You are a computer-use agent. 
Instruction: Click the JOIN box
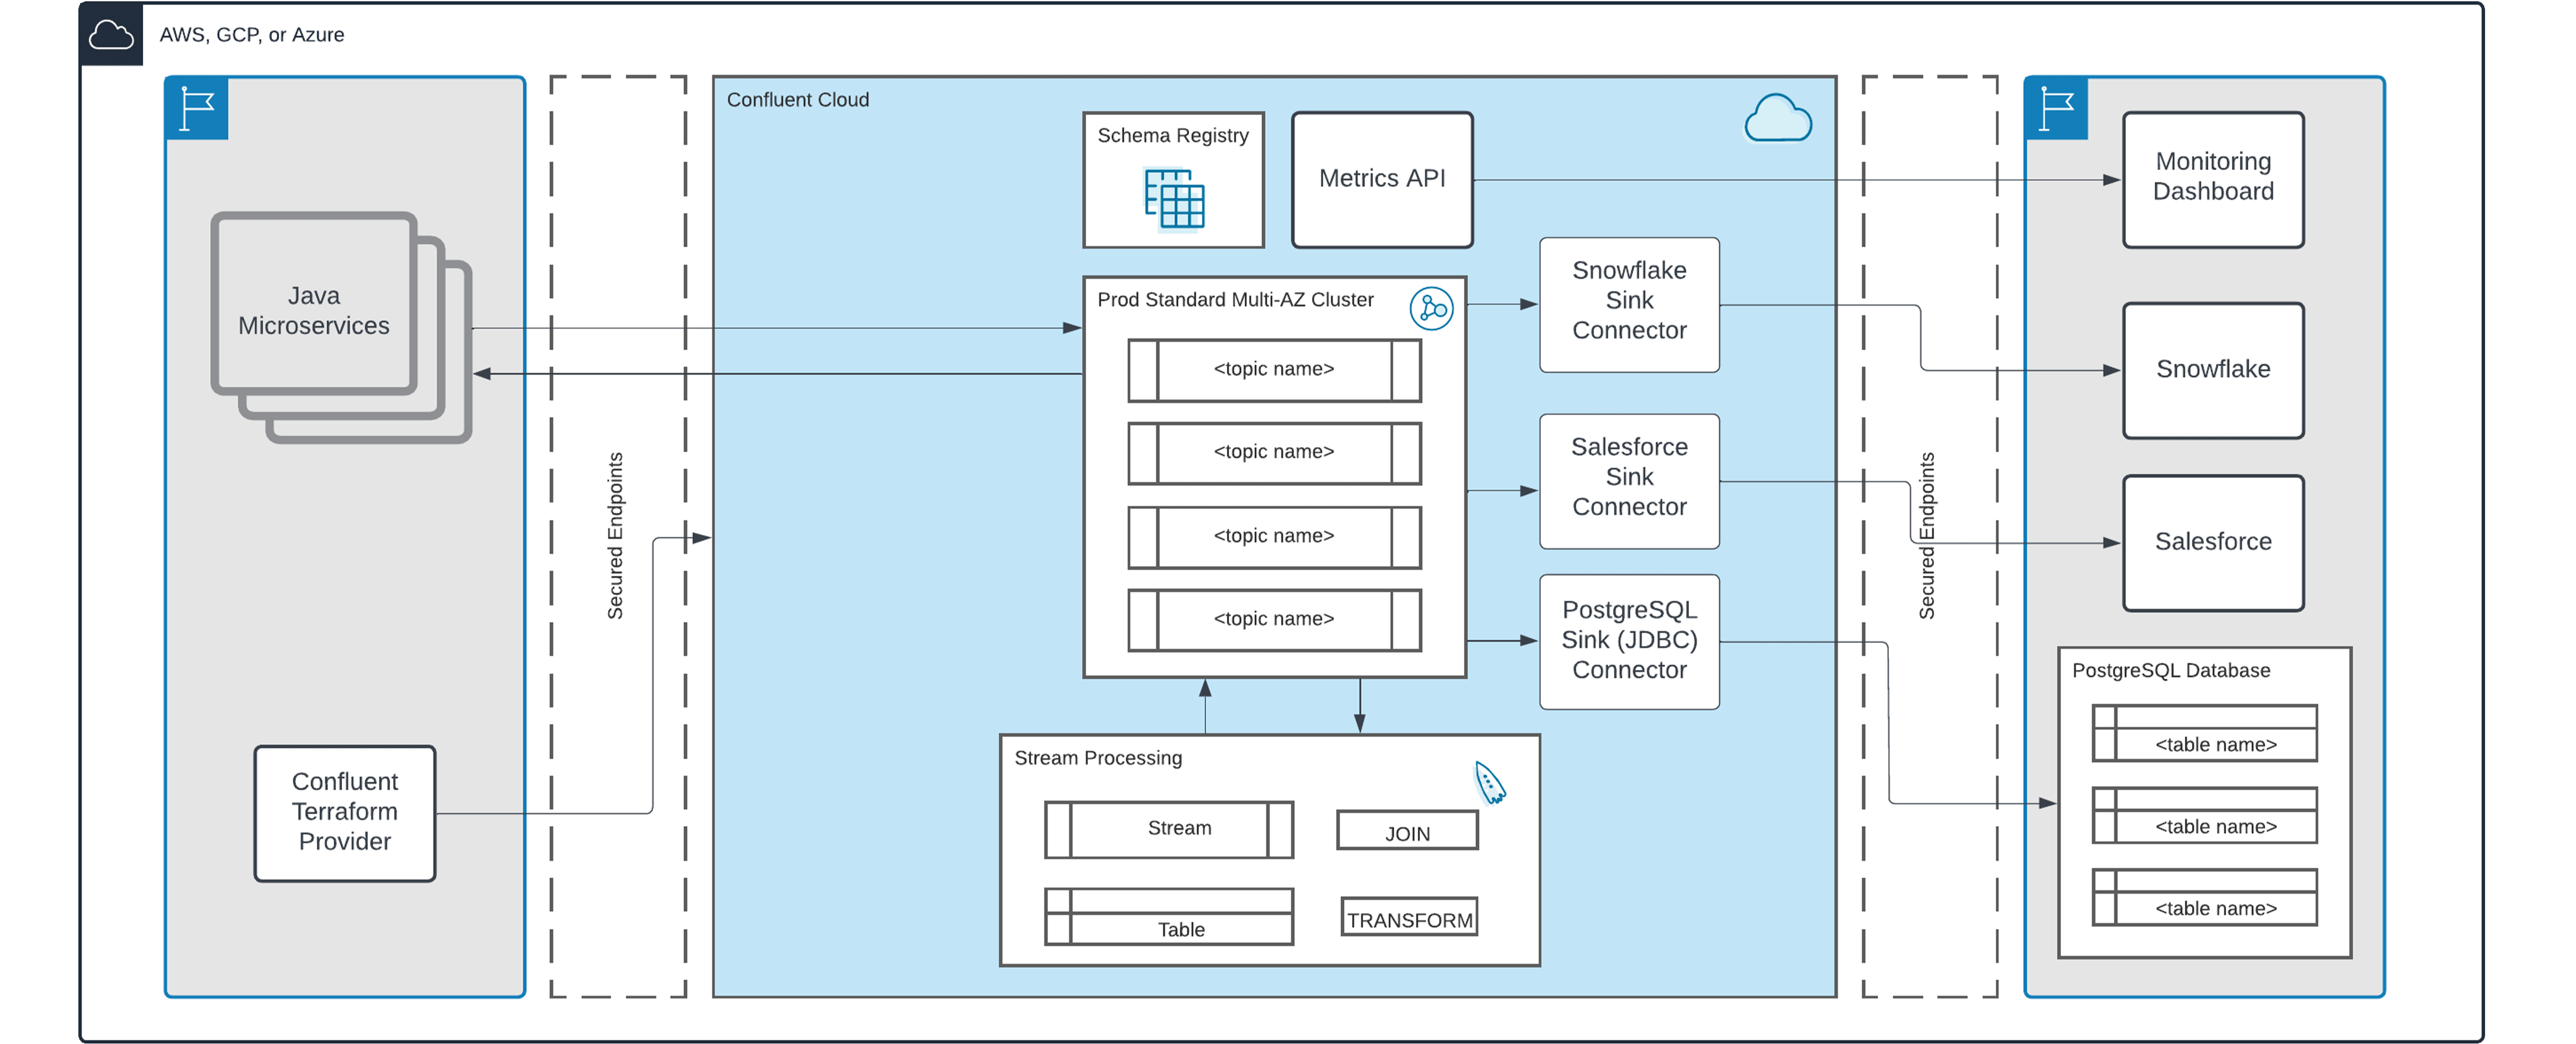[1407, 830]
